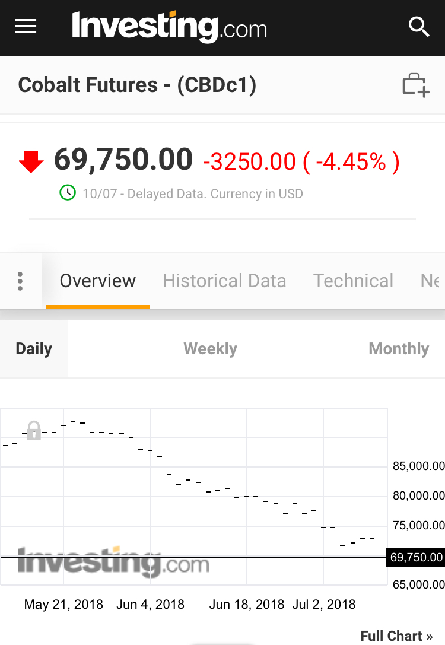The height and width of the screenshot is (645, 445).
Task: Click the 69,750.00 price label on chart axis
Action: click(416, 557)
